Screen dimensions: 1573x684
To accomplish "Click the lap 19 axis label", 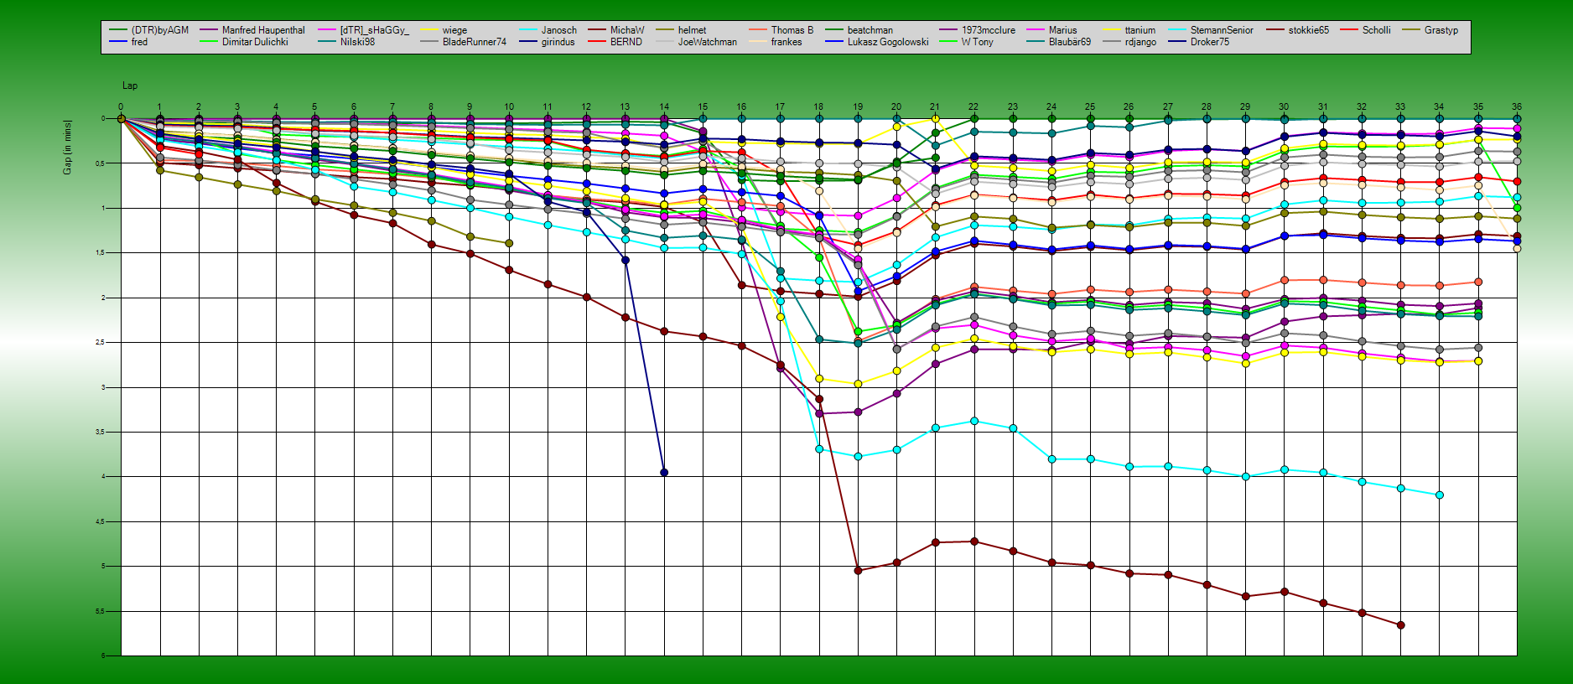I will pyautogui.click(x=858, y=107).
